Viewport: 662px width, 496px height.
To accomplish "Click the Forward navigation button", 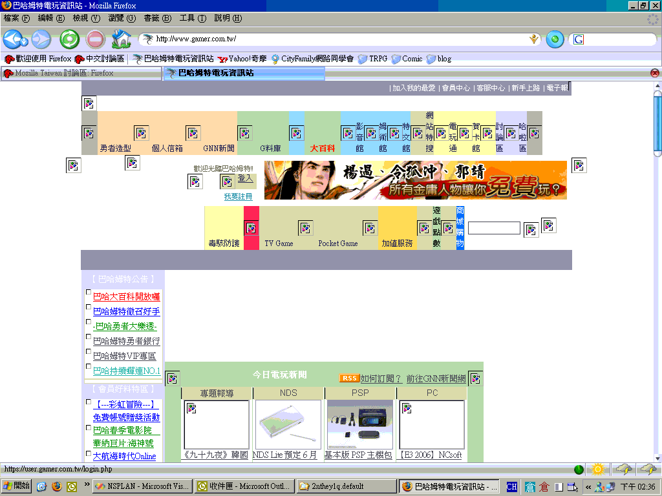I will point(41,39).
